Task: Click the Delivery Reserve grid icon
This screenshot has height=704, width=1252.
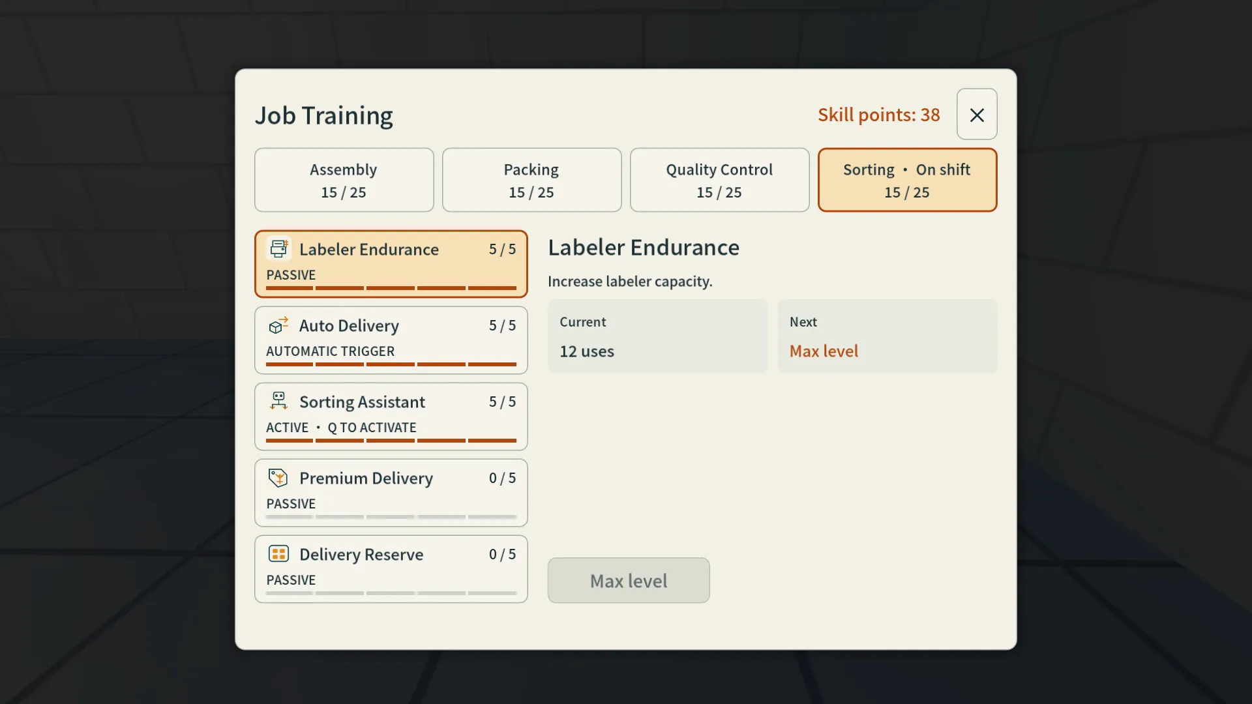Action: click(x=278, y=554)
